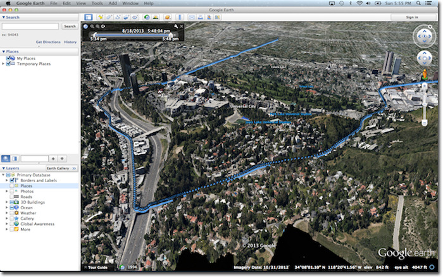Add a placemark with the yellow pin

click(x=100, y=17)
